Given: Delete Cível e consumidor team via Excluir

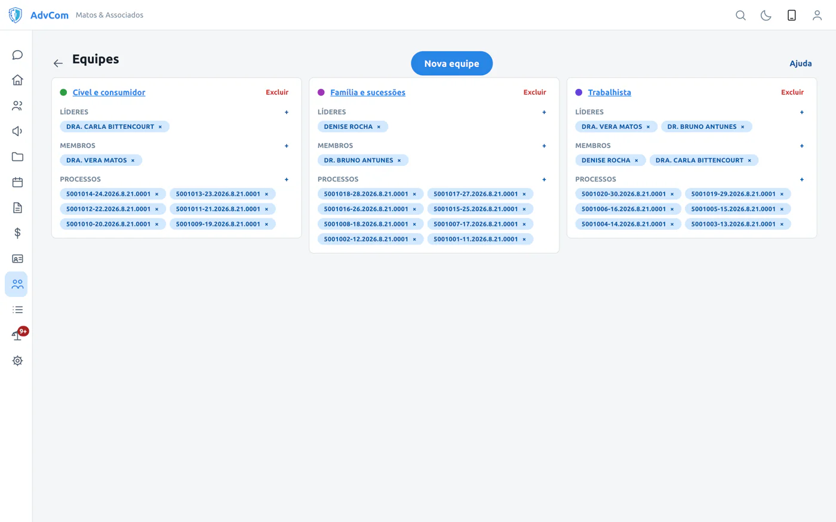Looking at the screenshot, I should click(277, 92).
